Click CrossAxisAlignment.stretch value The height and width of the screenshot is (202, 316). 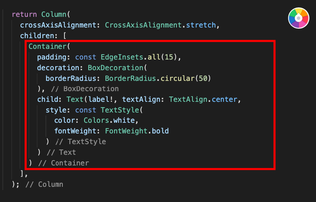point(160,25)
